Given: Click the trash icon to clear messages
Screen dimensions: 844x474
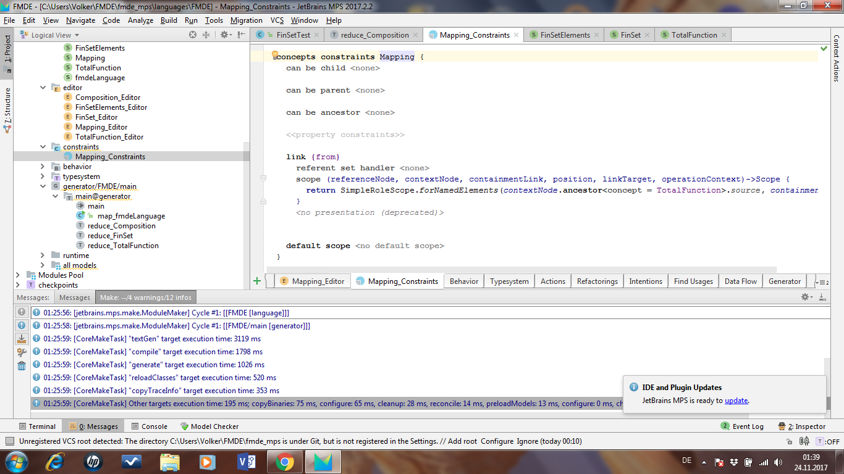Looking at the screenshot, I should (22, 365).
